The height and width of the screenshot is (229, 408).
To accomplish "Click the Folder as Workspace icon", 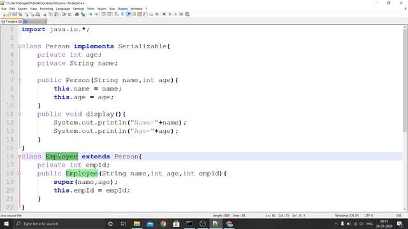I will [x=151, y=14].
